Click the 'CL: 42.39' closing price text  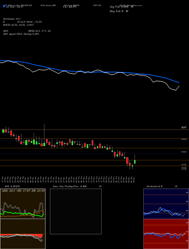70,7
